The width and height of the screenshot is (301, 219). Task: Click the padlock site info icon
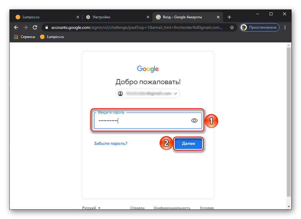[x=46, y=27]
